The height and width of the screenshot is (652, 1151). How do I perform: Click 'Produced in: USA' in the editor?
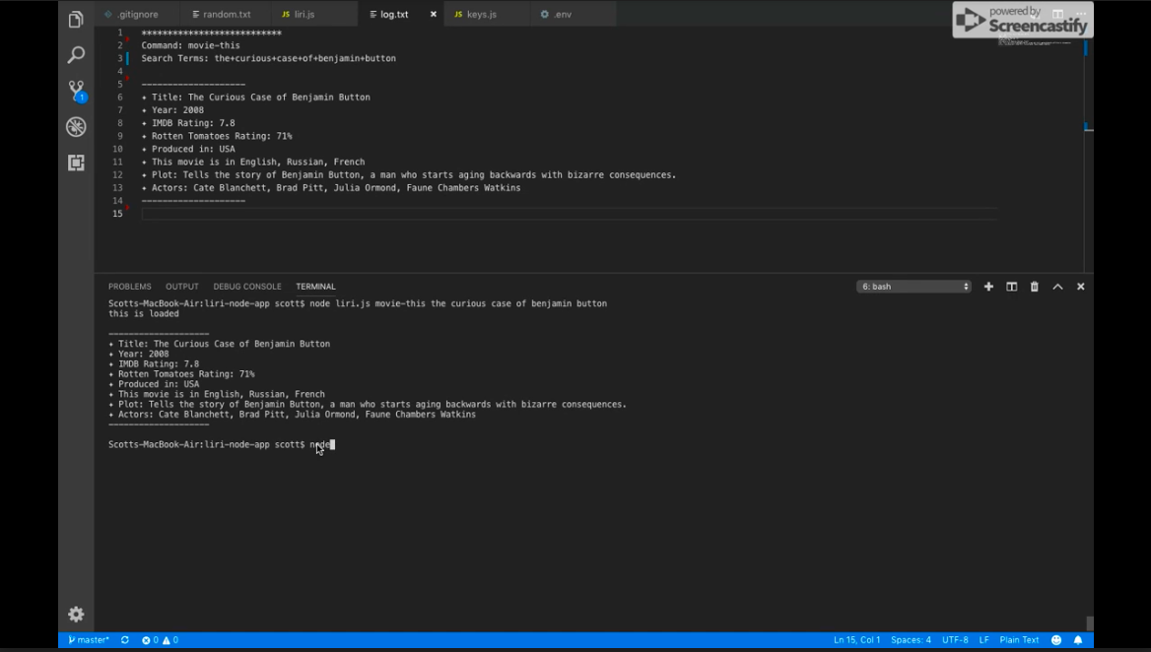[x=188, y=149]
